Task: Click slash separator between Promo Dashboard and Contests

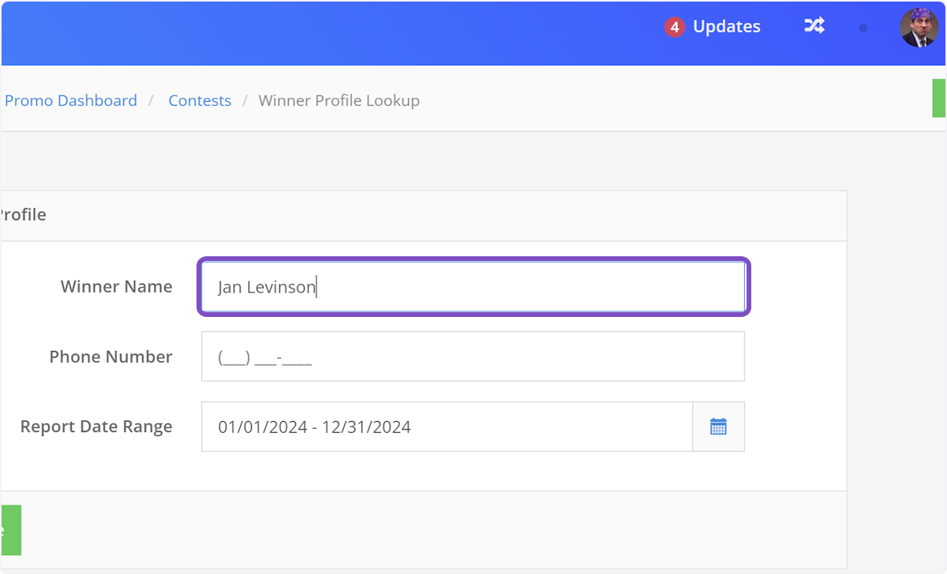Action: tap(152, 101)
